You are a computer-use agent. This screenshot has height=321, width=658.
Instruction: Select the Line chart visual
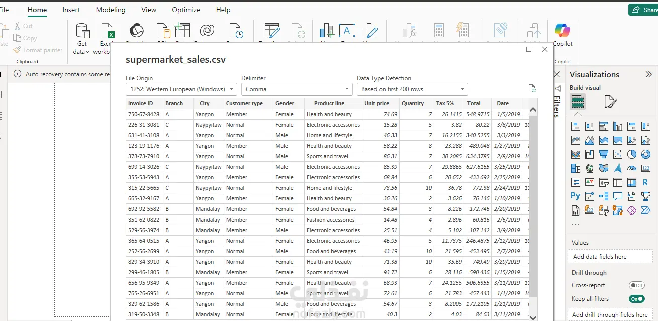576,140
